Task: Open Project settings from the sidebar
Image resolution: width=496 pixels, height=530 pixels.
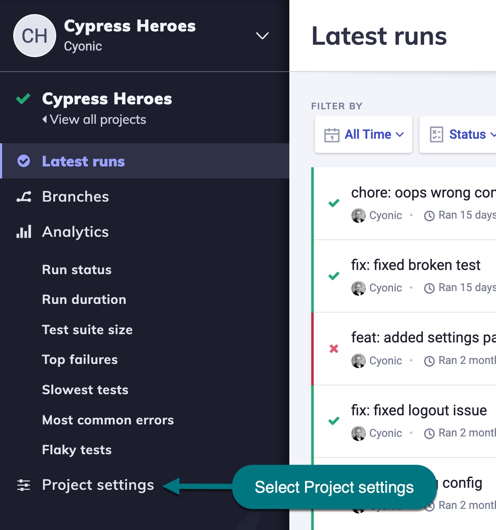Action: (97, 485)
